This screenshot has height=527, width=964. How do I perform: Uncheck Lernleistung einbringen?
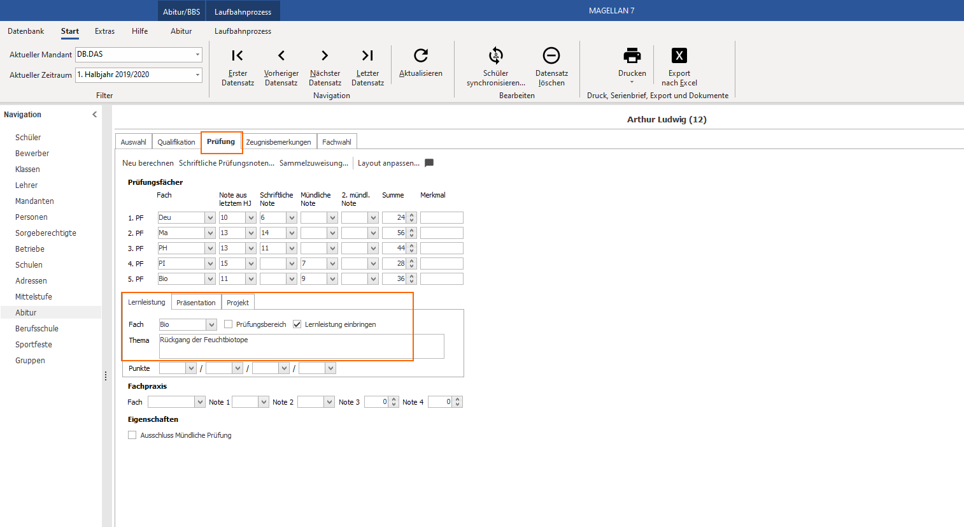pyautogui.click(x=297, y=324)
